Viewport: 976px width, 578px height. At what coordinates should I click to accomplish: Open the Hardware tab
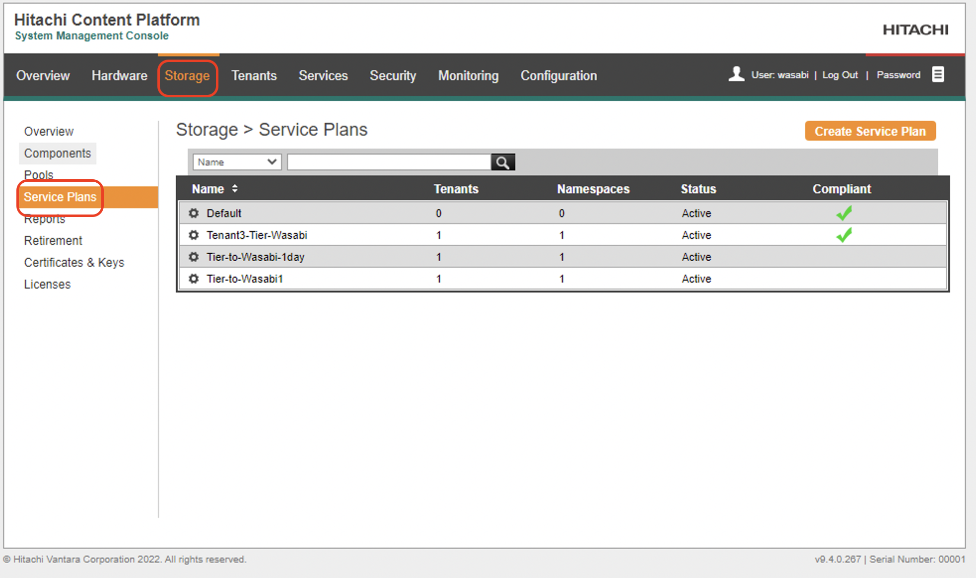[x=120, y=75]
